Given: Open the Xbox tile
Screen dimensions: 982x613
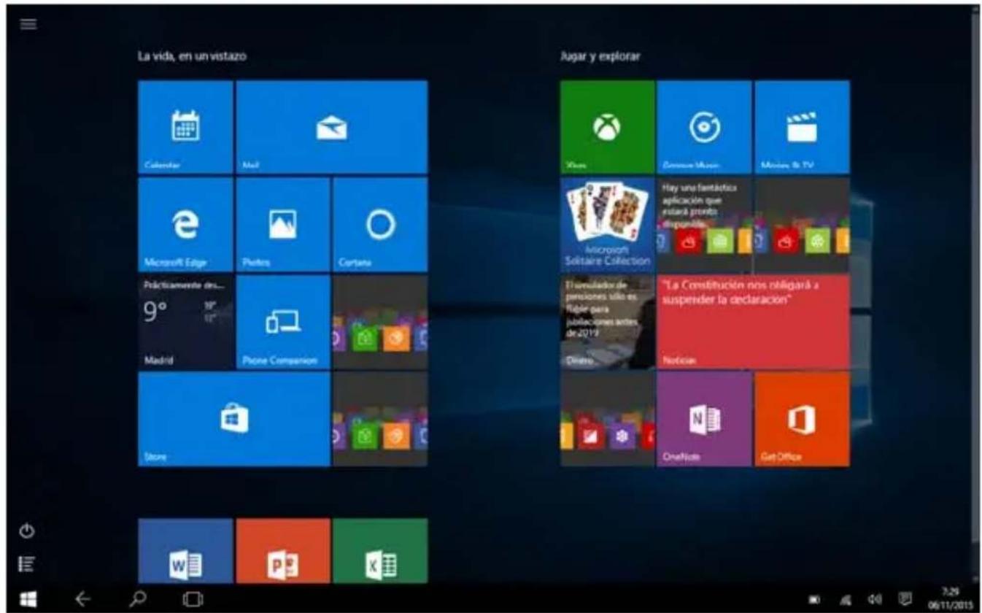Looking at the screenshot, I should coord(607,127).
